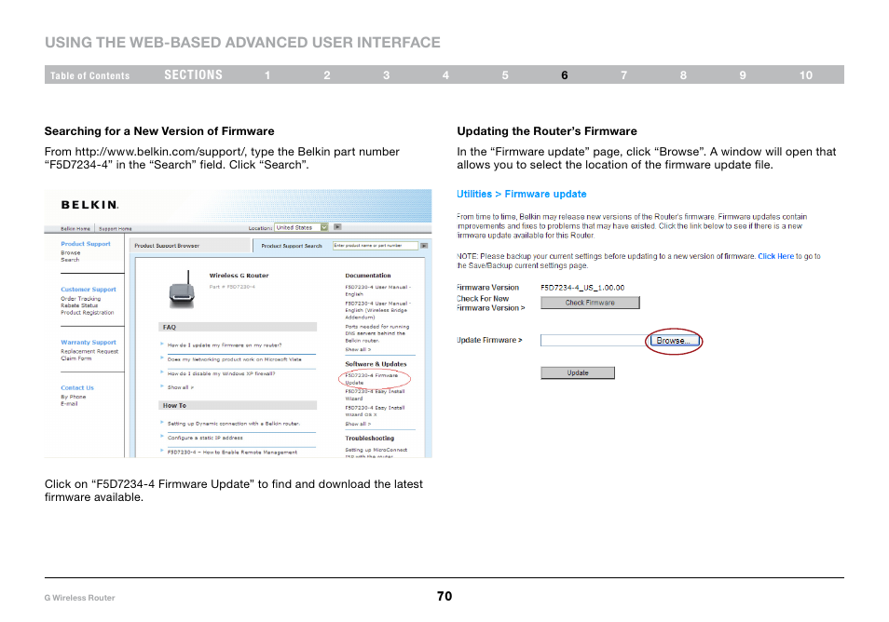Open Contact Us sidebar heading

pos(77,387)
